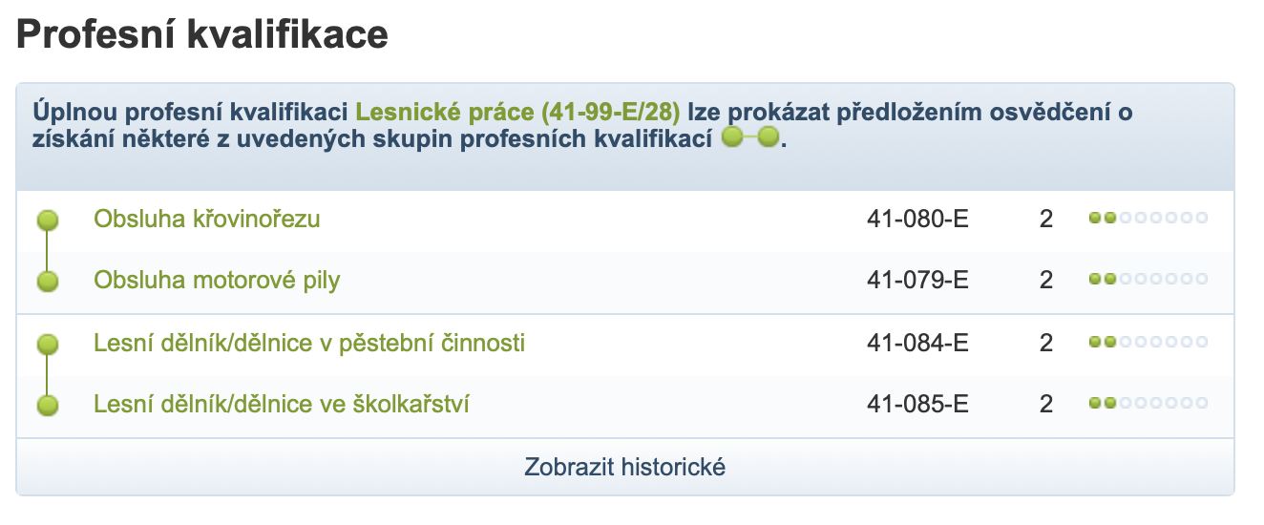The image size is (1264, 525).
Task: Open Obsluha křovinořezu qualification link
Action: tap(206, 219)
